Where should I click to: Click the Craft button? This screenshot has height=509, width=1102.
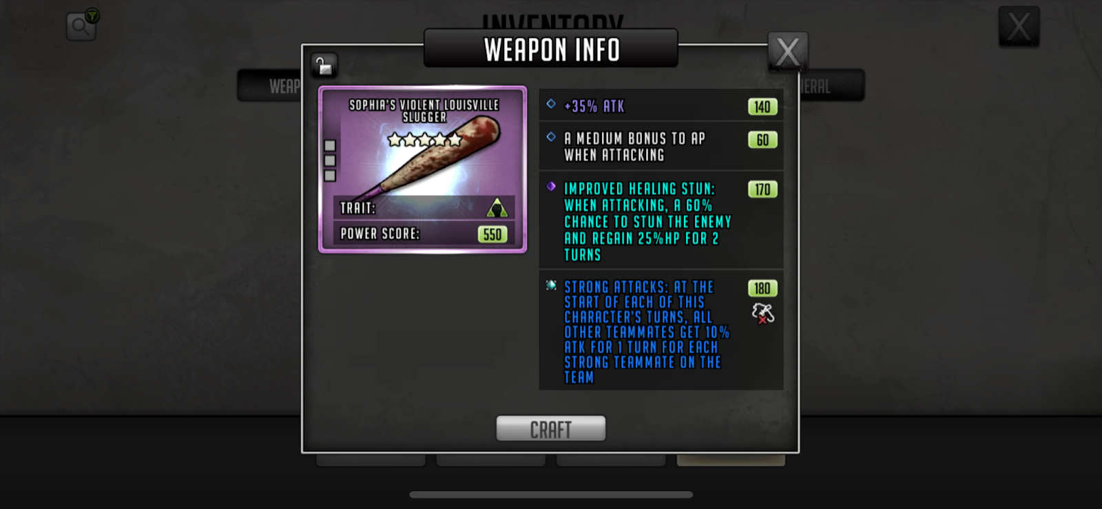point(551,429)
